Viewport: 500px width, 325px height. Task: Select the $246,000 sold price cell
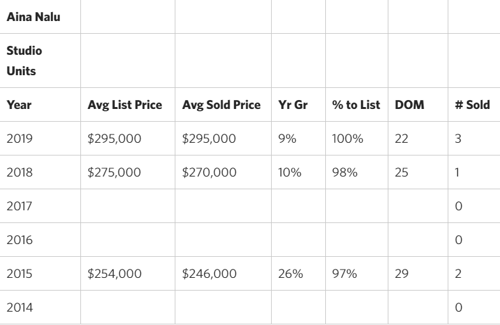(x=223, y=273)
